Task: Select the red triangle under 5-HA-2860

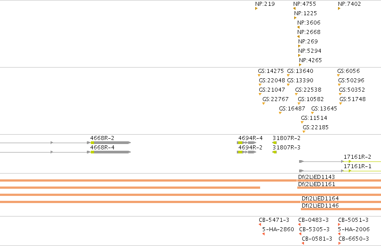Action: pos(263,234)
